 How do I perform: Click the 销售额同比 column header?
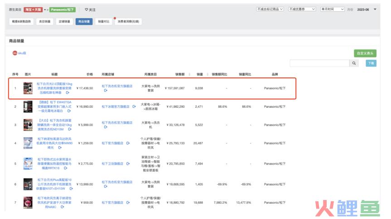click(x=219, y=74)
